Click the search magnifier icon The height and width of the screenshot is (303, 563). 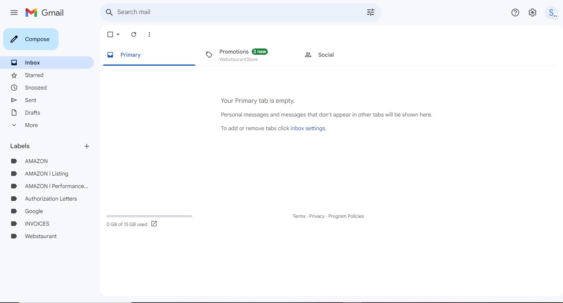[x=109, y=12]
